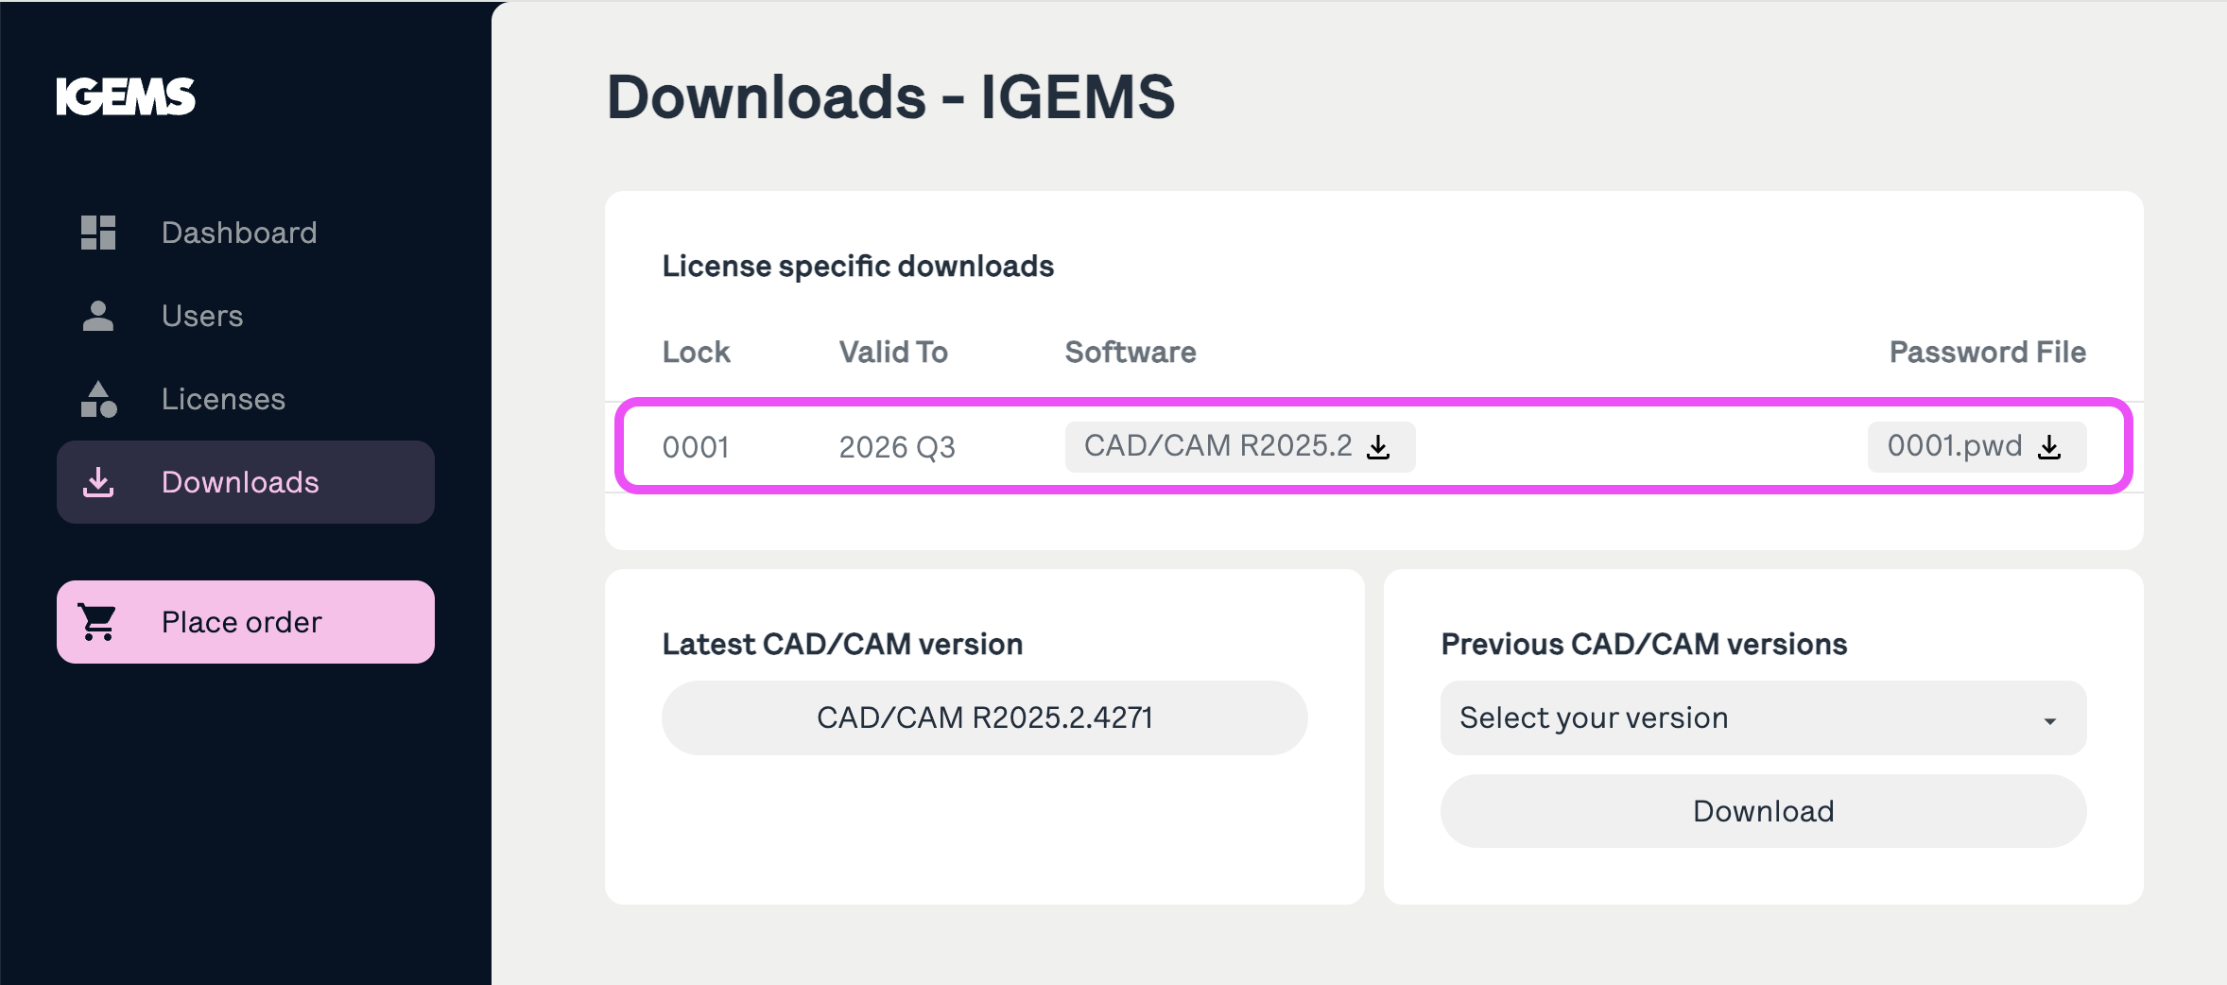Viewport: 2227px width, 985px height.
Task: Click the Downloads arrow icon in sidebar
Action: [x=98, y=482]
